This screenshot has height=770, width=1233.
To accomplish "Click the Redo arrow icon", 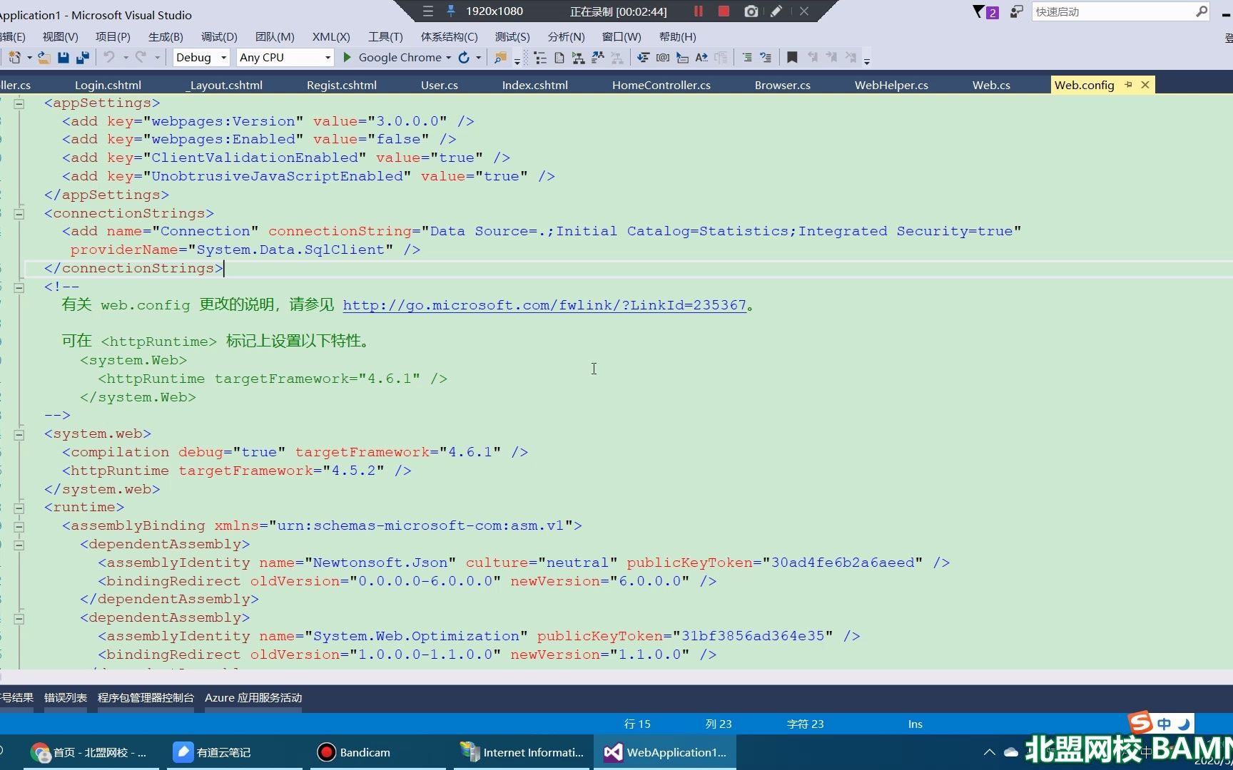I will pos(141,57).
